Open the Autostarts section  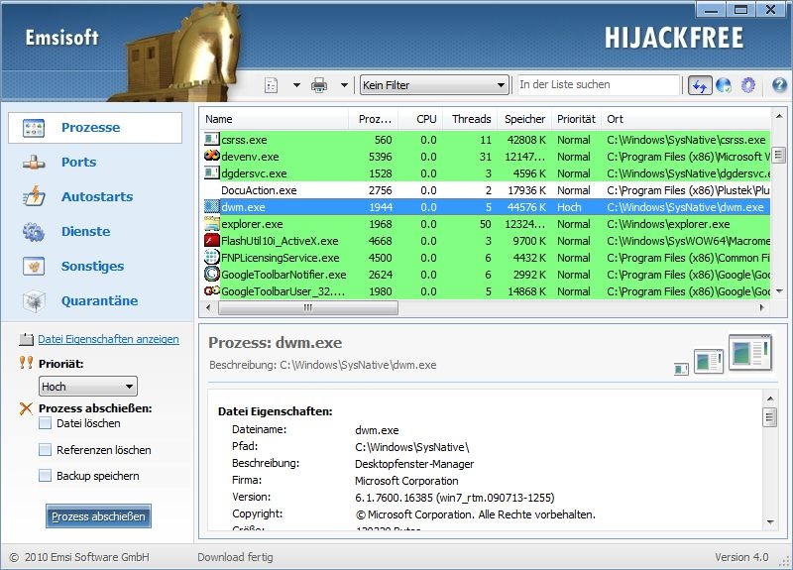[x=96, y=197]
